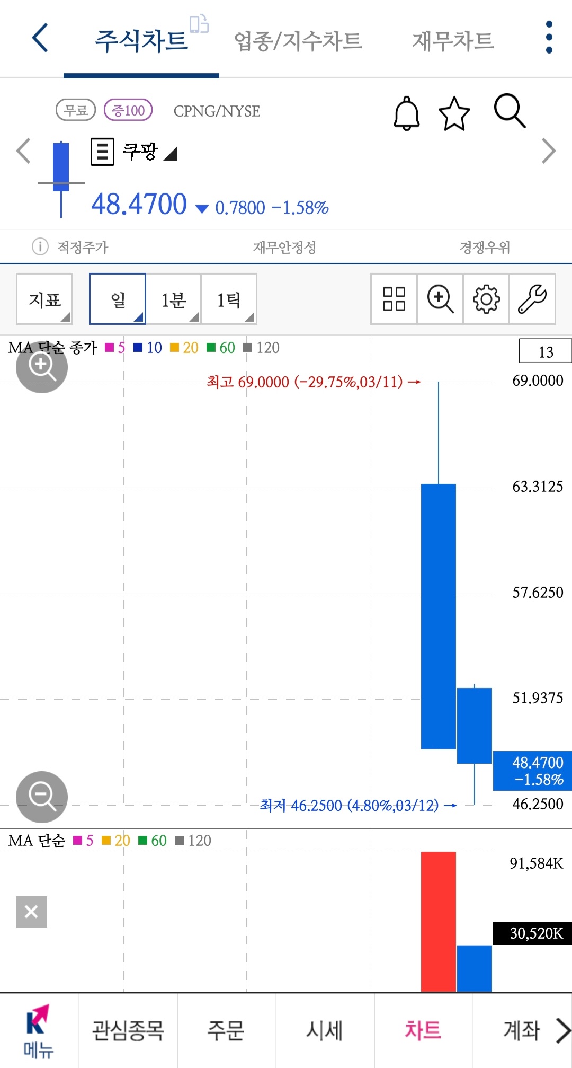
Task: Show the 적정주가 info icon
Action: pyautogui.click(x=40, y=246)
